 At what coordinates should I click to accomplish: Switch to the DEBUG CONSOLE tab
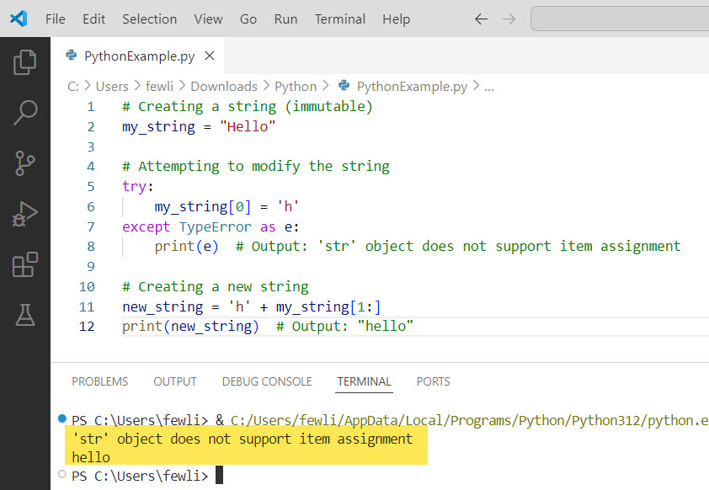[x=267, y=381]
